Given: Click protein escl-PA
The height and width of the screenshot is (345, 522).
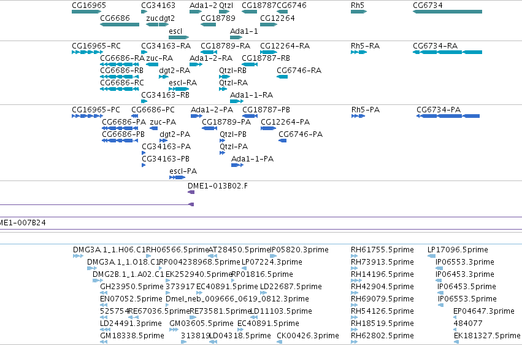Looking at the screenshot, I should point(177,177).
